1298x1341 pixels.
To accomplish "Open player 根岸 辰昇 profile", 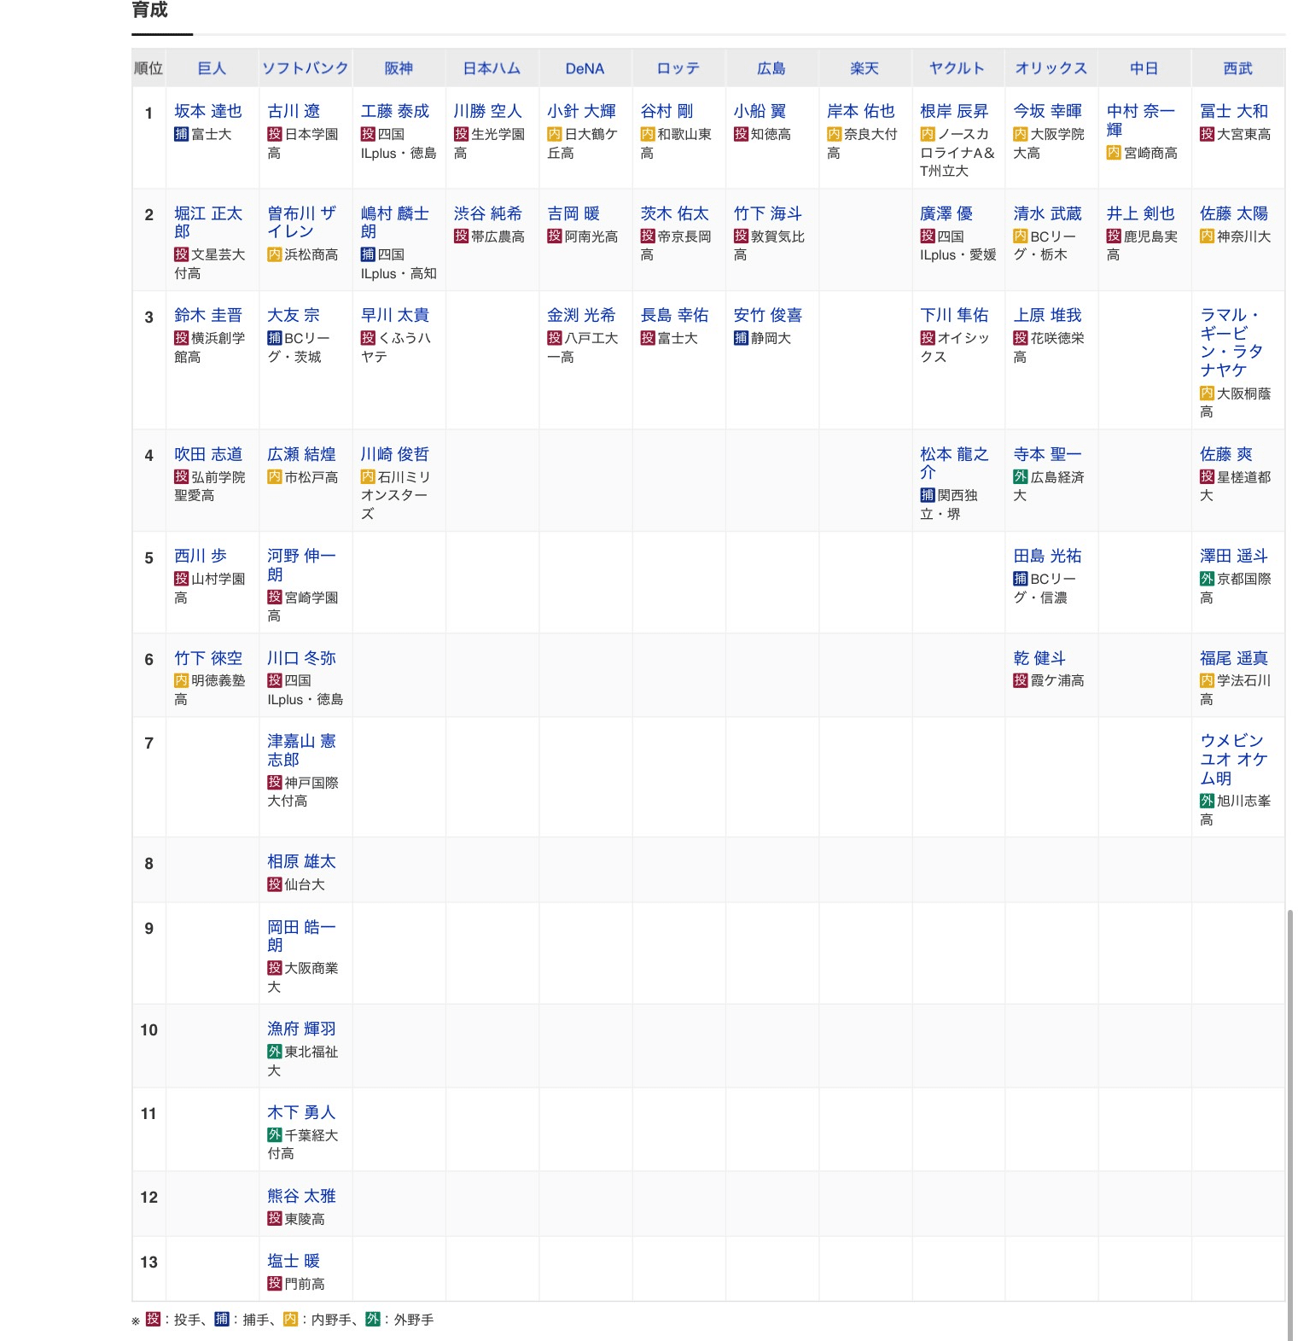I will click(x=954, y=111).
